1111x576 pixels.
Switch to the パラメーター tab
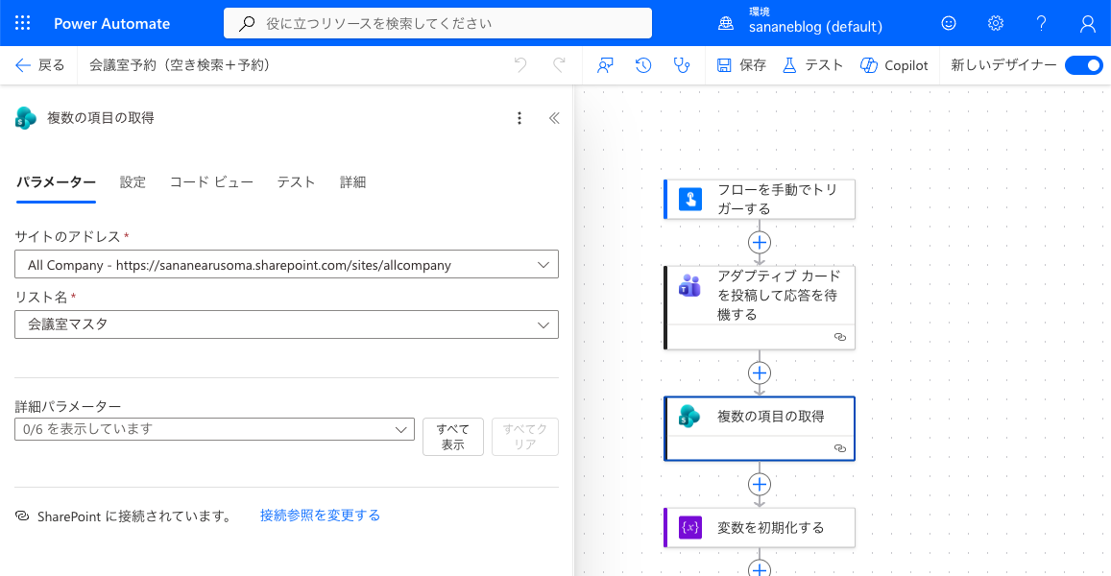[x=56, y=182]
